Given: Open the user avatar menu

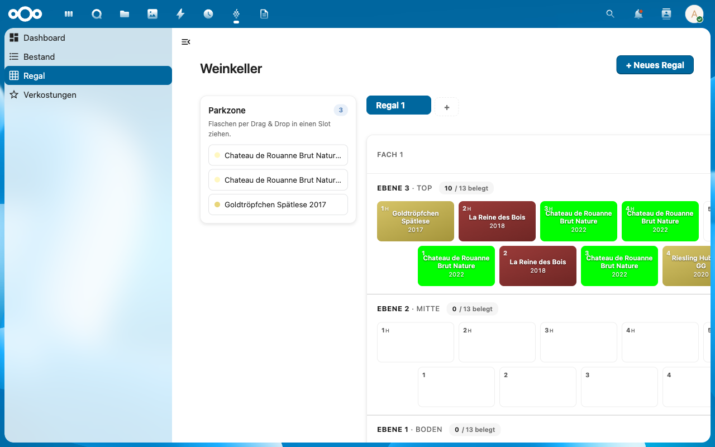Looking at the screenshot, I should (694, 14).
